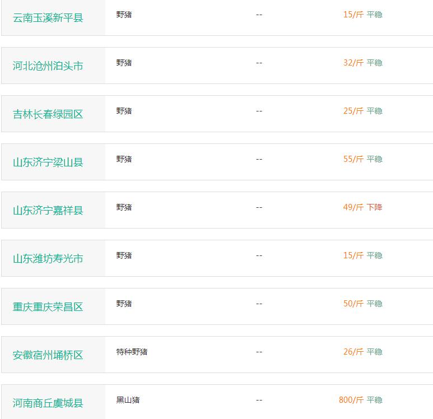Click the 25/斤 price in the 绿园区 row

click(353, 111)
